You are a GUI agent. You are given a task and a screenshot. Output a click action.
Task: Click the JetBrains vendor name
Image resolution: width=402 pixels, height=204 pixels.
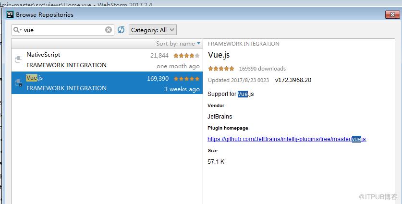point(219,116)
